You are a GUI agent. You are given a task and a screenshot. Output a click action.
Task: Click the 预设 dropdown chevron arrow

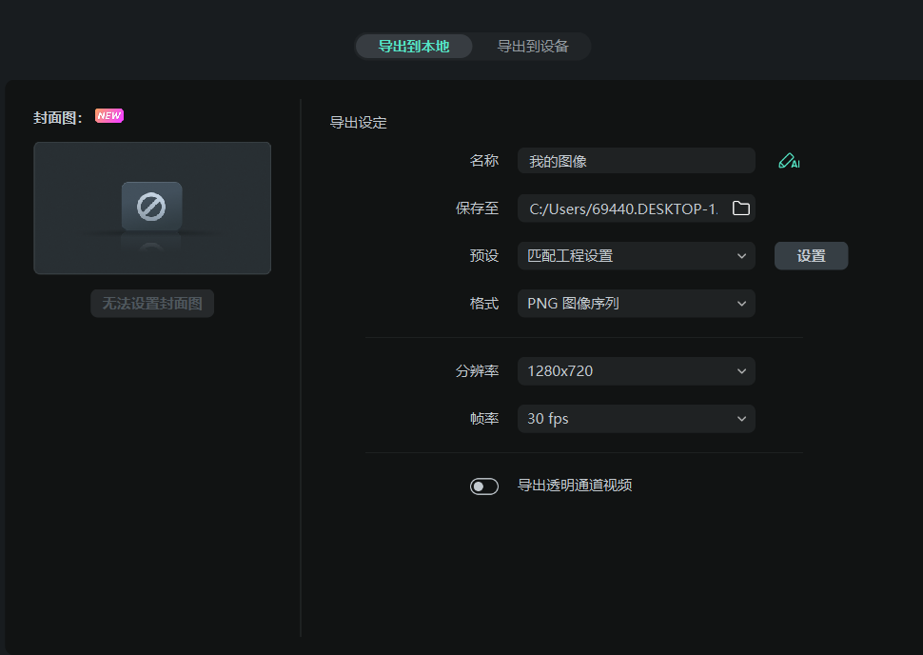741,255
